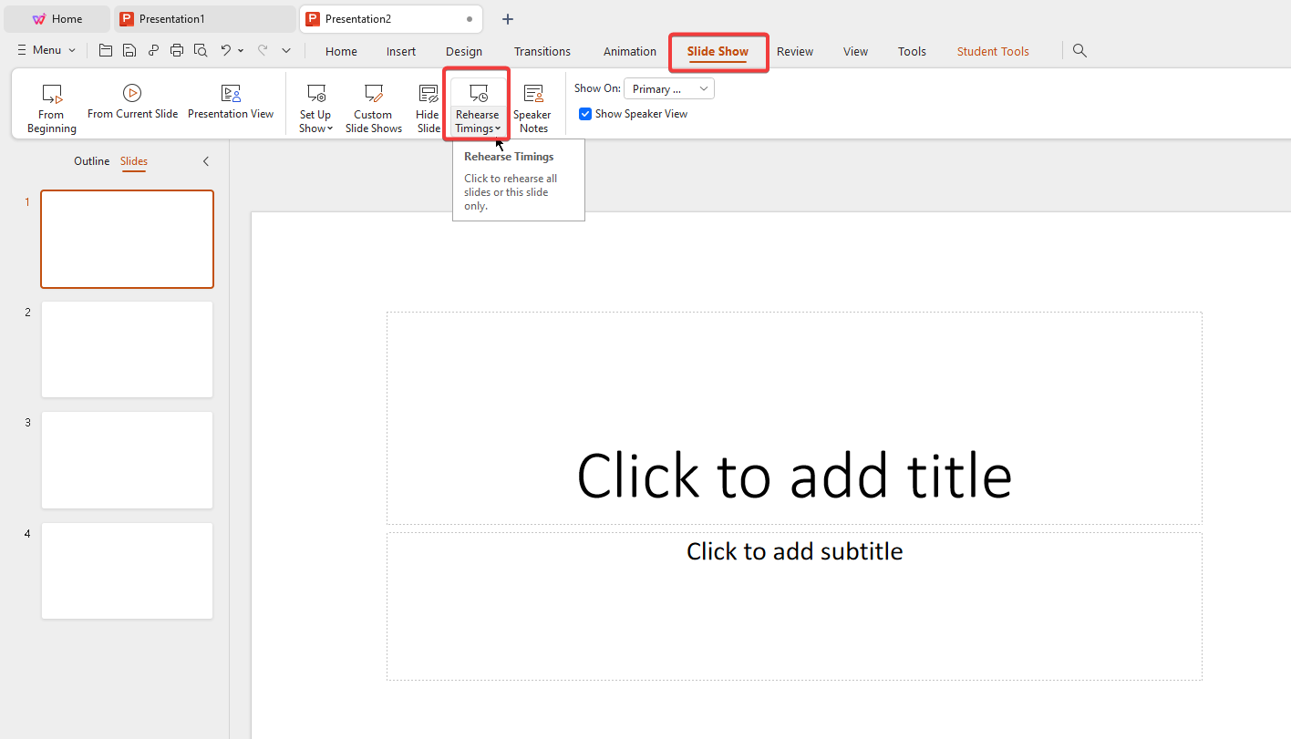1291x739 pixels.
Task: Open a file with the folder icon
Action: pyautogui.click(x=105, y=50)
